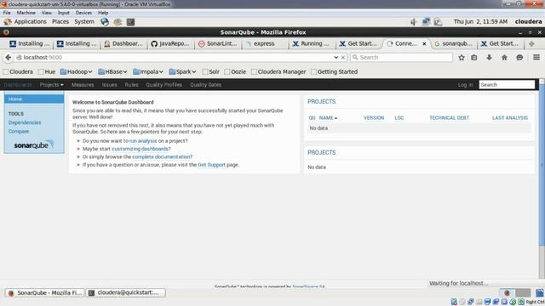
Task: Switch to the SonarLint... tab
Action: coord(217,43)
